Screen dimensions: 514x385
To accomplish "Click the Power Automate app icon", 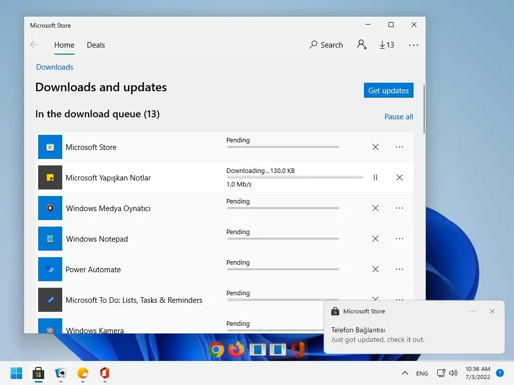I will 50,269.
